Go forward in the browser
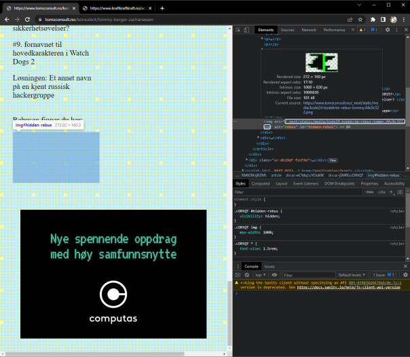Image resolution: width=410 pixels, height=357 pixels. 17,20
